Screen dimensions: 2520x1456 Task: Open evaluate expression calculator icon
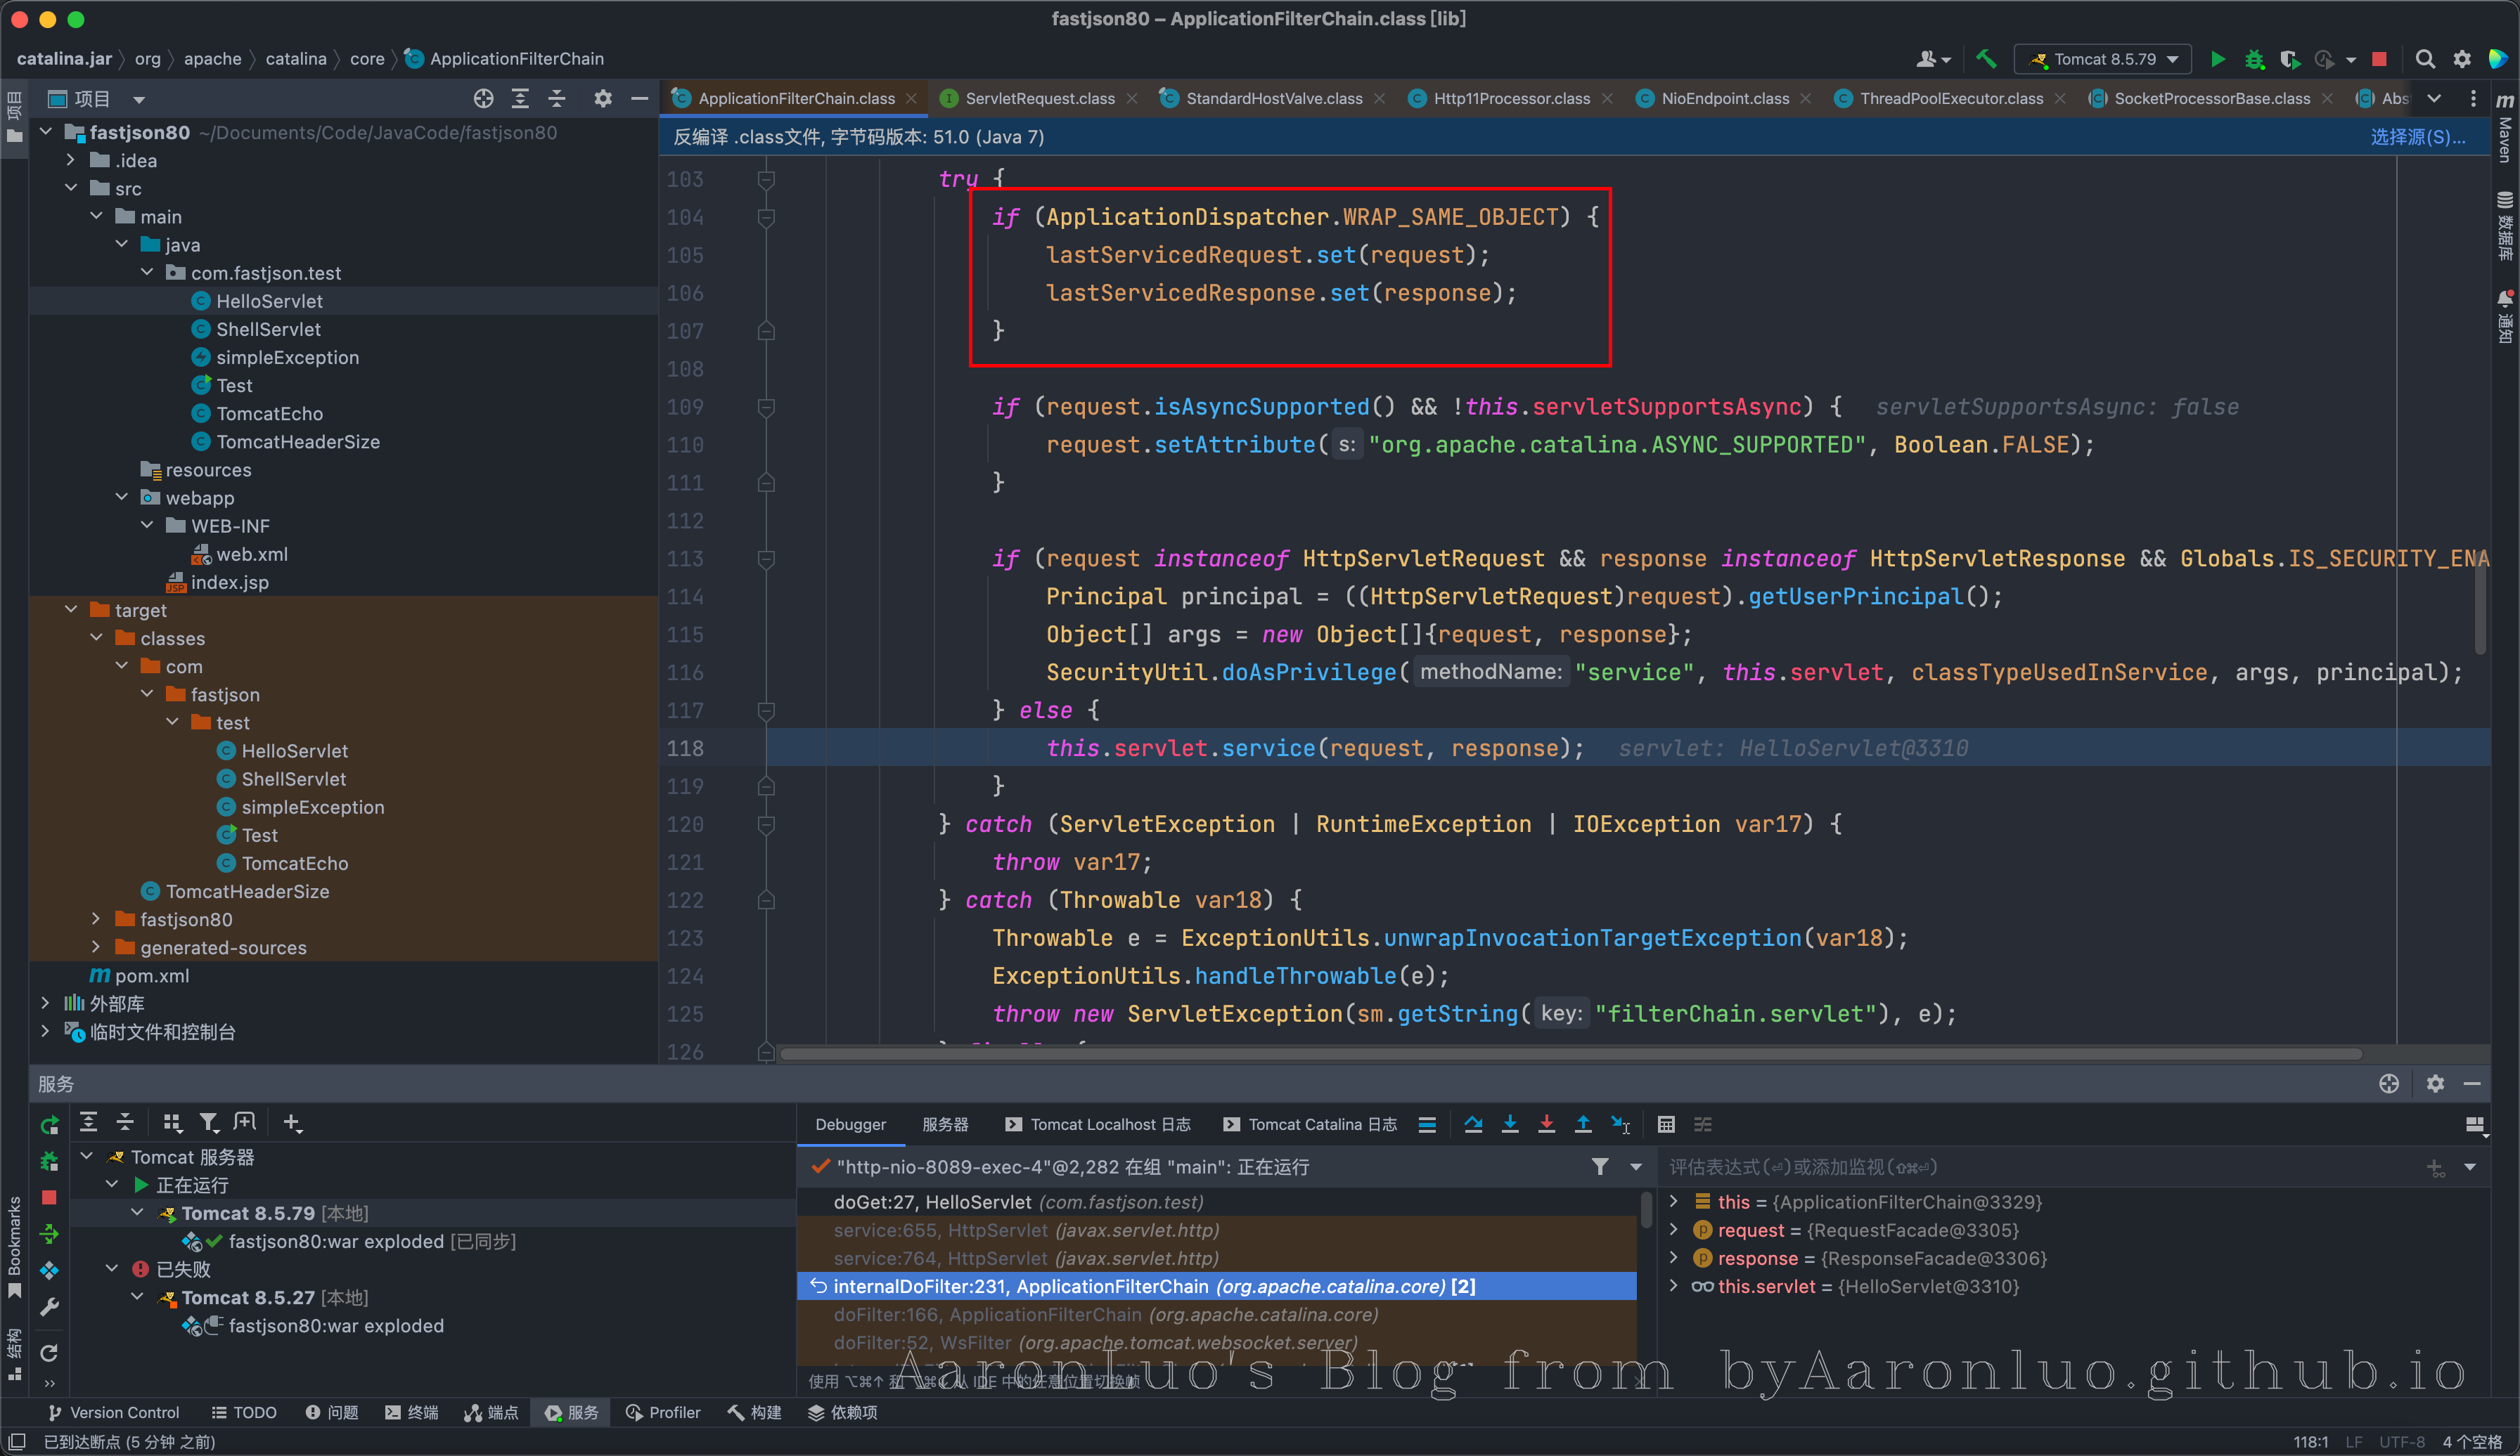[1666, 1124]
